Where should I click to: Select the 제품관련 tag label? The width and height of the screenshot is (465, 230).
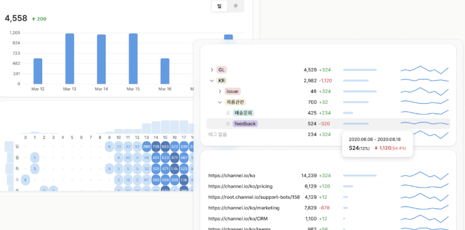(x=235, y=102)
